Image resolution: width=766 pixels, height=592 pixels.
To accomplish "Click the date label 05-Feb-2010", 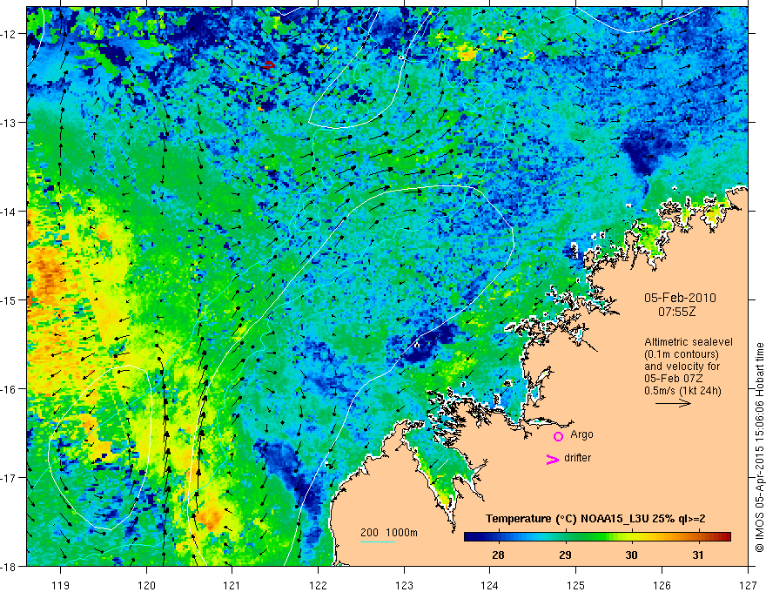I will (x=680, y=298).
